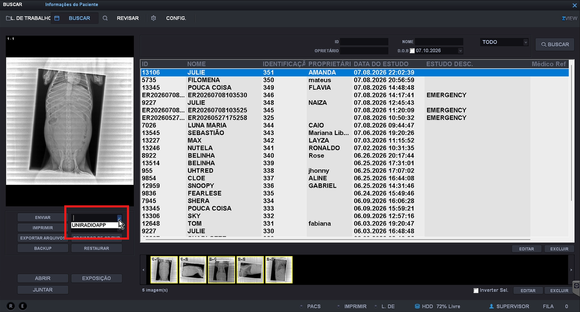Click PACS in the status bar

coord(314,307)
